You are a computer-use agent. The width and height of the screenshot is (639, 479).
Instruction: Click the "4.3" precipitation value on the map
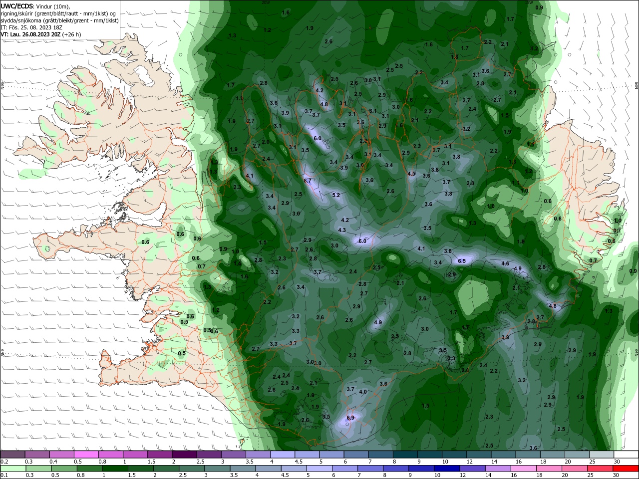(342, 230)
